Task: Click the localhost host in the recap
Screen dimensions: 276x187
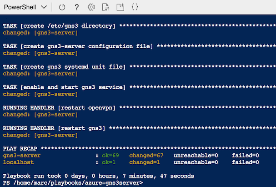Action: 18,162
